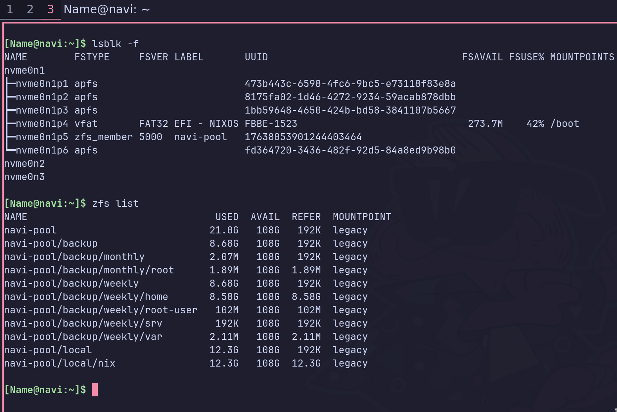Click the nvme0n2 device name
The image size is (617, 412).
(24, 164)
